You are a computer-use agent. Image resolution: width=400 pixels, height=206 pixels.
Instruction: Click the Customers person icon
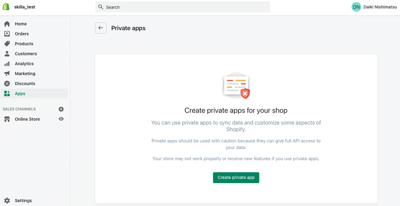(7, 54)
